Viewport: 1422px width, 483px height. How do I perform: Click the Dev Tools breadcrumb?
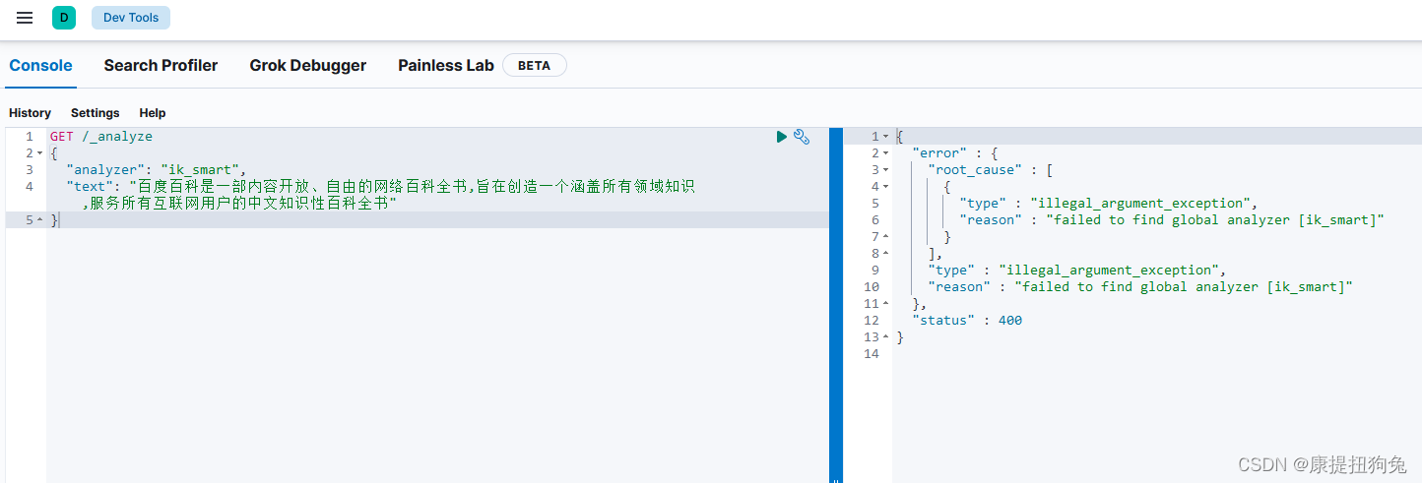pos(131,18)
